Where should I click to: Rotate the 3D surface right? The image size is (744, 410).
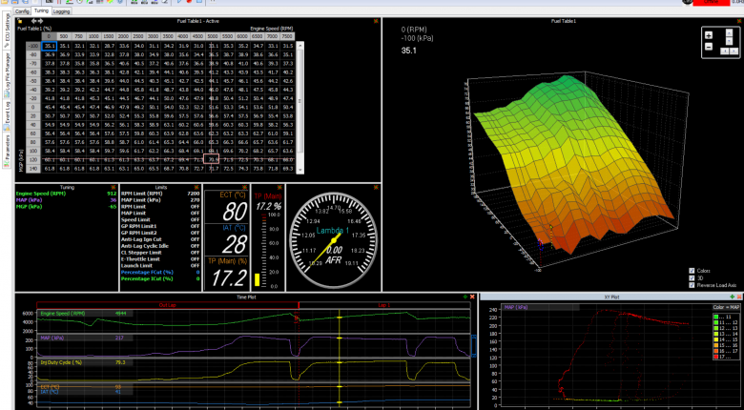point(734,51)
